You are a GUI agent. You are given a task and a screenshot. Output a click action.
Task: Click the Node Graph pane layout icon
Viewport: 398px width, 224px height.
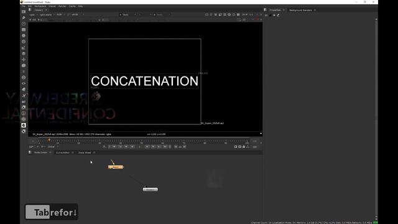click(x=30, y=152)
